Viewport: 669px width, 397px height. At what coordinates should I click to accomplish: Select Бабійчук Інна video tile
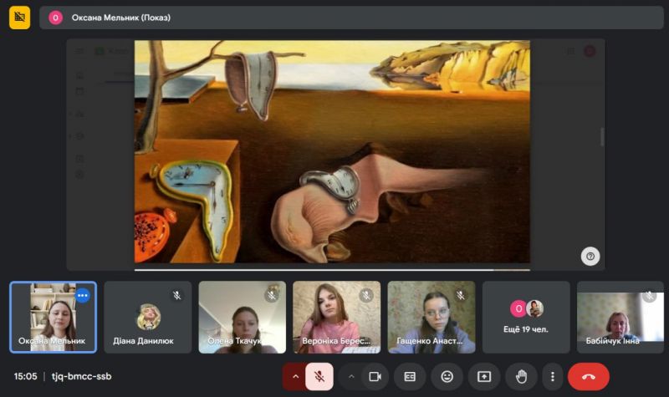pyautogui.click(x=620, y=317)
